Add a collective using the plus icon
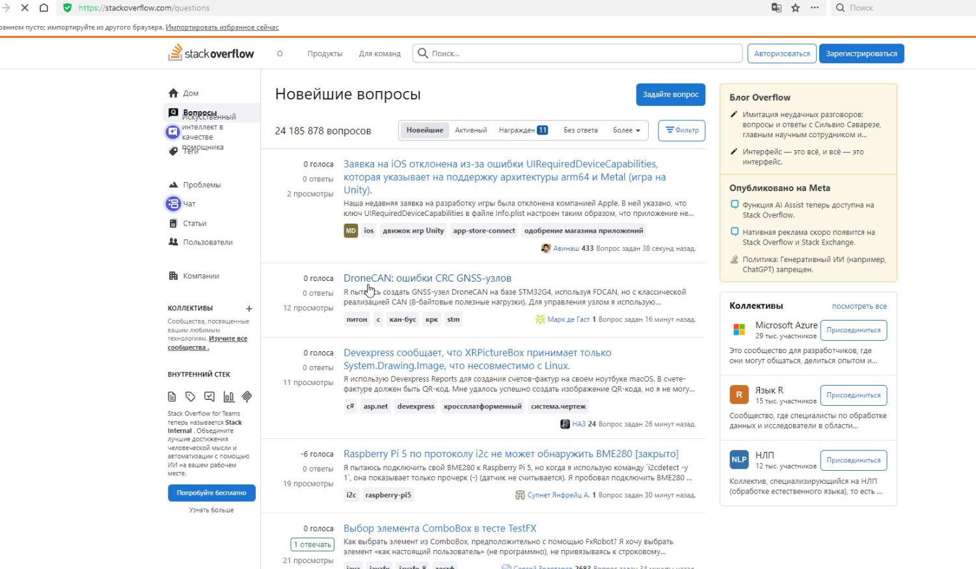 [x=249, y=309]
